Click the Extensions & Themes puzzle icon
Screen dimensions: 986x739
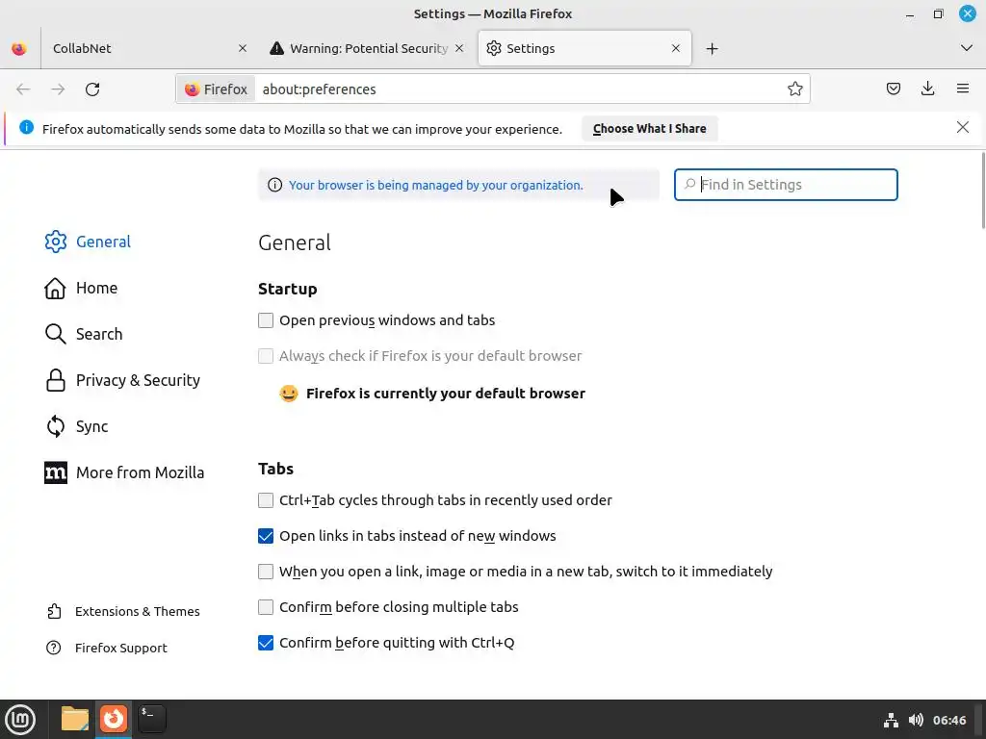54,611
